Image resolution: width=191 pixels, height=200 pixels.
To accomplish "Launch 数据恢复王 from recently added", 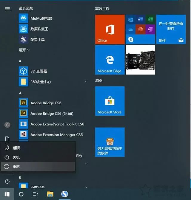I will tap(23, 29).
